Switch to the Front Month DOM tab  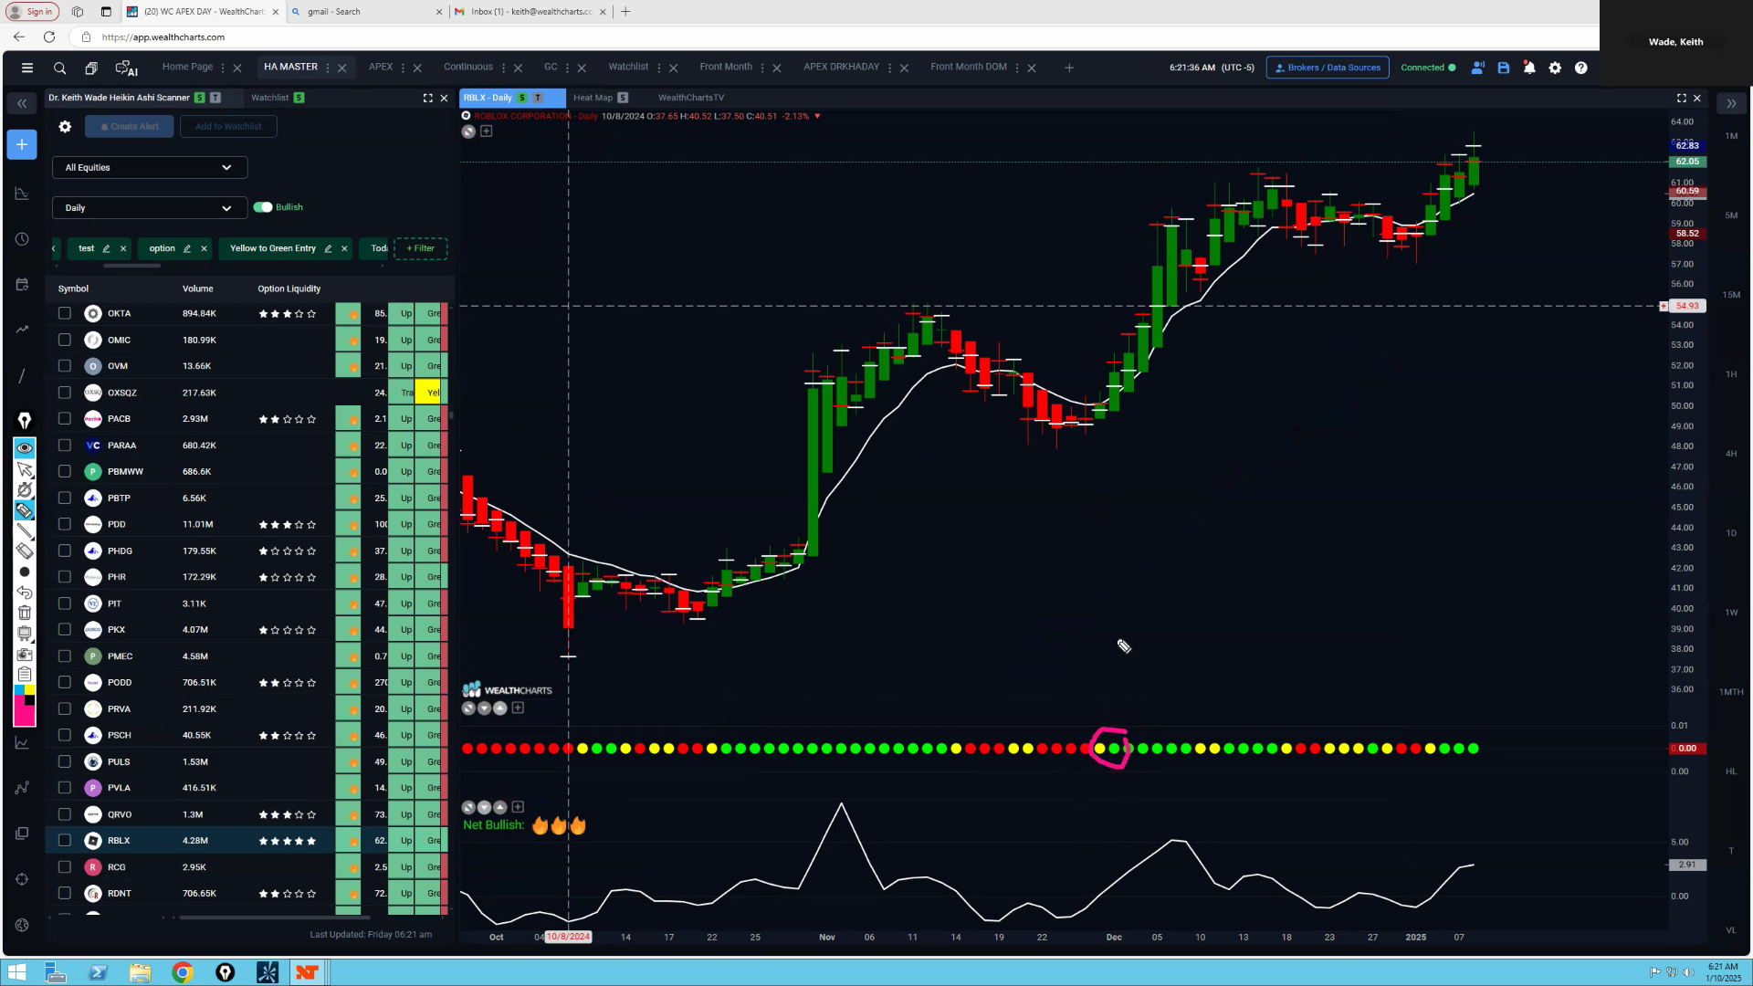pos(969,67)
